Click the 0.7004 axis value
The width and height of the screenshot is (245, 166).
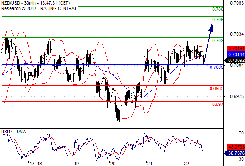237,65
